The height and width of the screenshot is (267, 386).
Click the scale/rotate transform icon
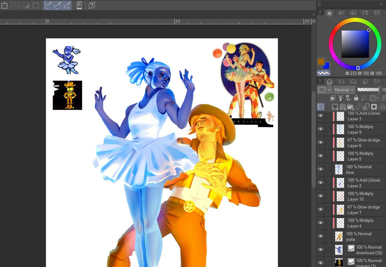point(4,5)
